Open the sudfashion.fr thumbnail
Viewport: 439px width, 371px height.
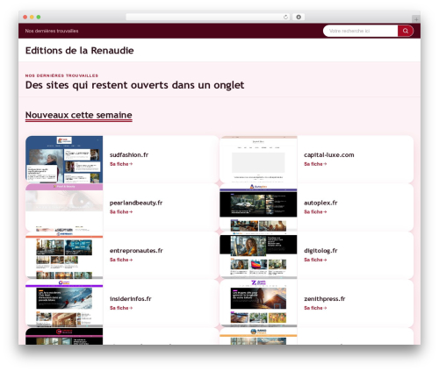click(x=64, y=160)
